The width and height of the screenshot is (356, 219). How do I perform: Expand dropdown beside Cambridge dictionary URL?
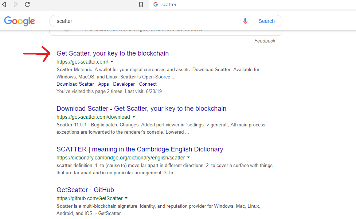click(188, 158)
